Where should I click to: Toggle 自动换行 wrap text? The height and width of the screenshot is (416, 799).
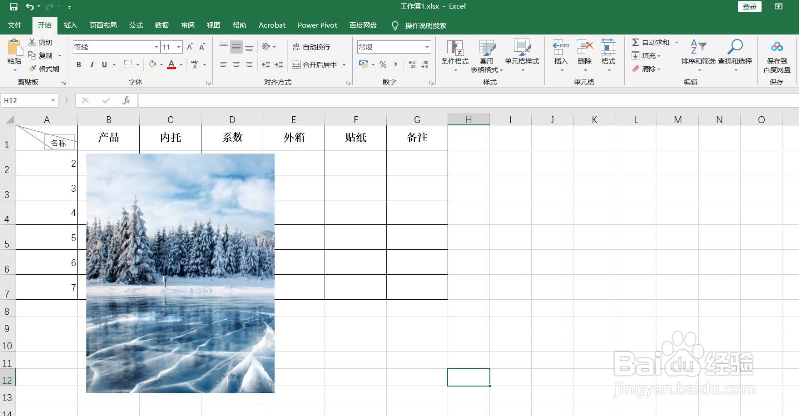click(311, 47)
